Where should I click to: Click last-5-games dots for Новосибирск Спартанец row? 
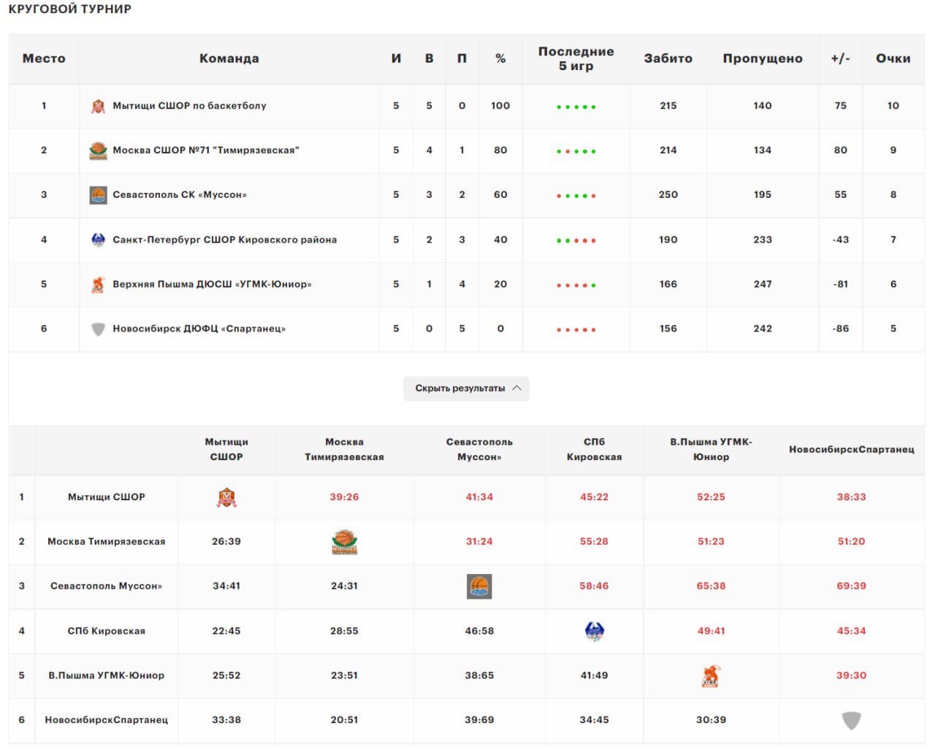click(576, 329)
